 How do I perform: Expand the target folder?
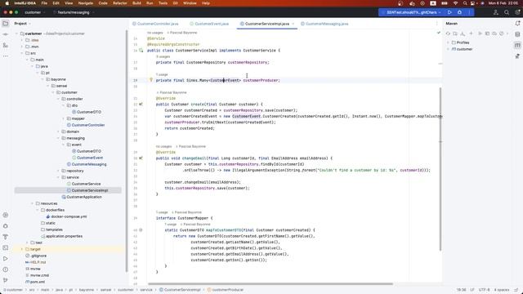22,249
